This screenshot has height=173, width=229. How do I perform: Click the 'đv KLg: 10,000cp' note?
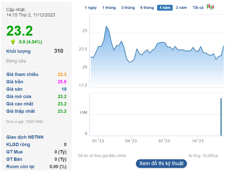click(203, 156)
